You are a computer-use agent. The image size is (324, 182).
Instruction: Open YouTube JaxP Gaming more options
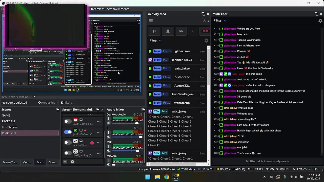click(x=99, y=122)
